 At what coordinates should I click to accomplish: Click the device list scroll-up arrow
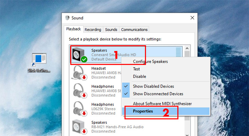coord(187,49)
